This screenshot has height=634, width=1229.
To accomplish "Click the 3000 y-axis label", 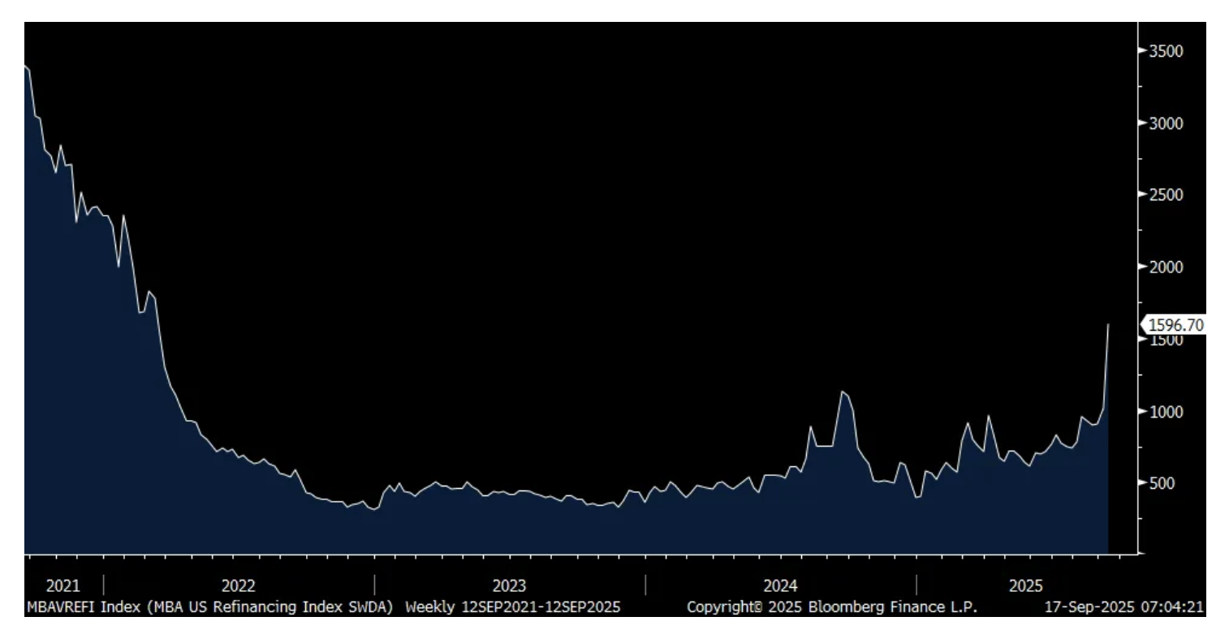I will click(x=1165, y=123).
